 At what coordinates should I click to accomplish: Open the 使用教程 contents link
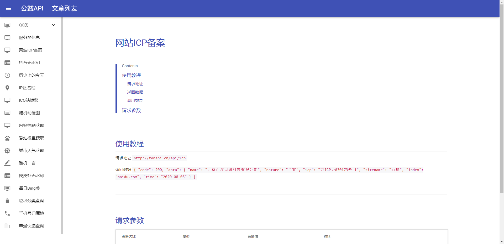(x=131, y=75)
